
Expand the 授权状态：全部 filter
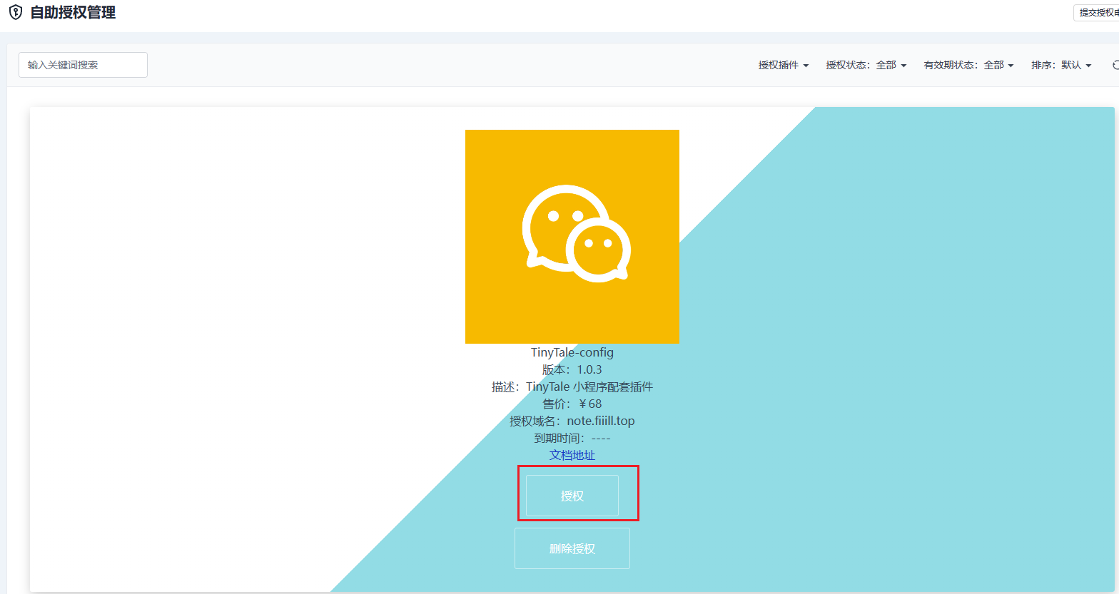click(x=866, y=65)
